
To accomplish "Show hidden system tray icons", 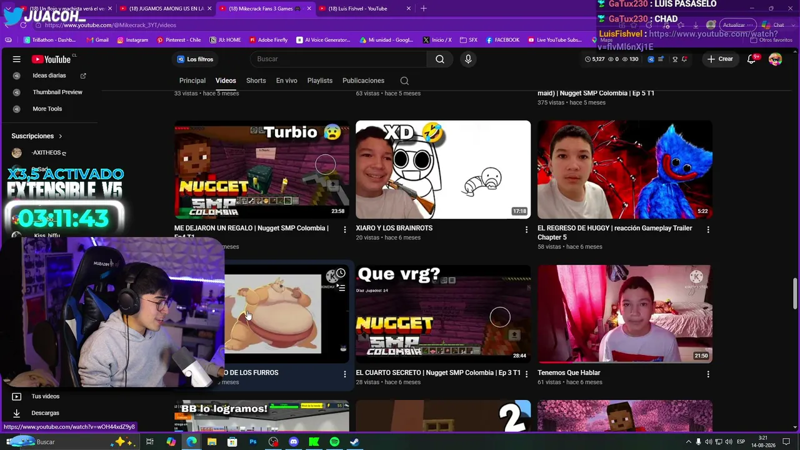I will coord(689,442).
